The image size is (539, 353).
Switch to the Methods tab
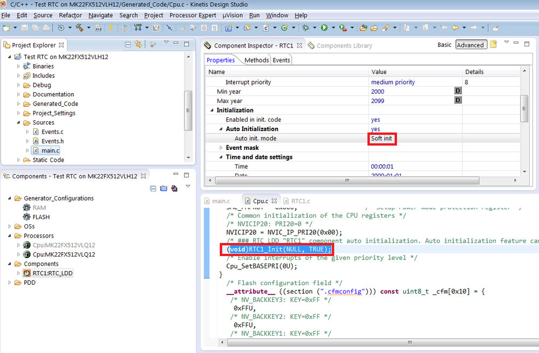[x=256, y=60]
